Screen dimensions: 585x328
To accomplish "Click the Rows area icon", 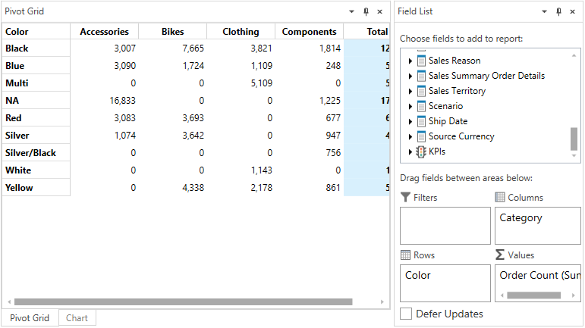I will tap(405, 255).
